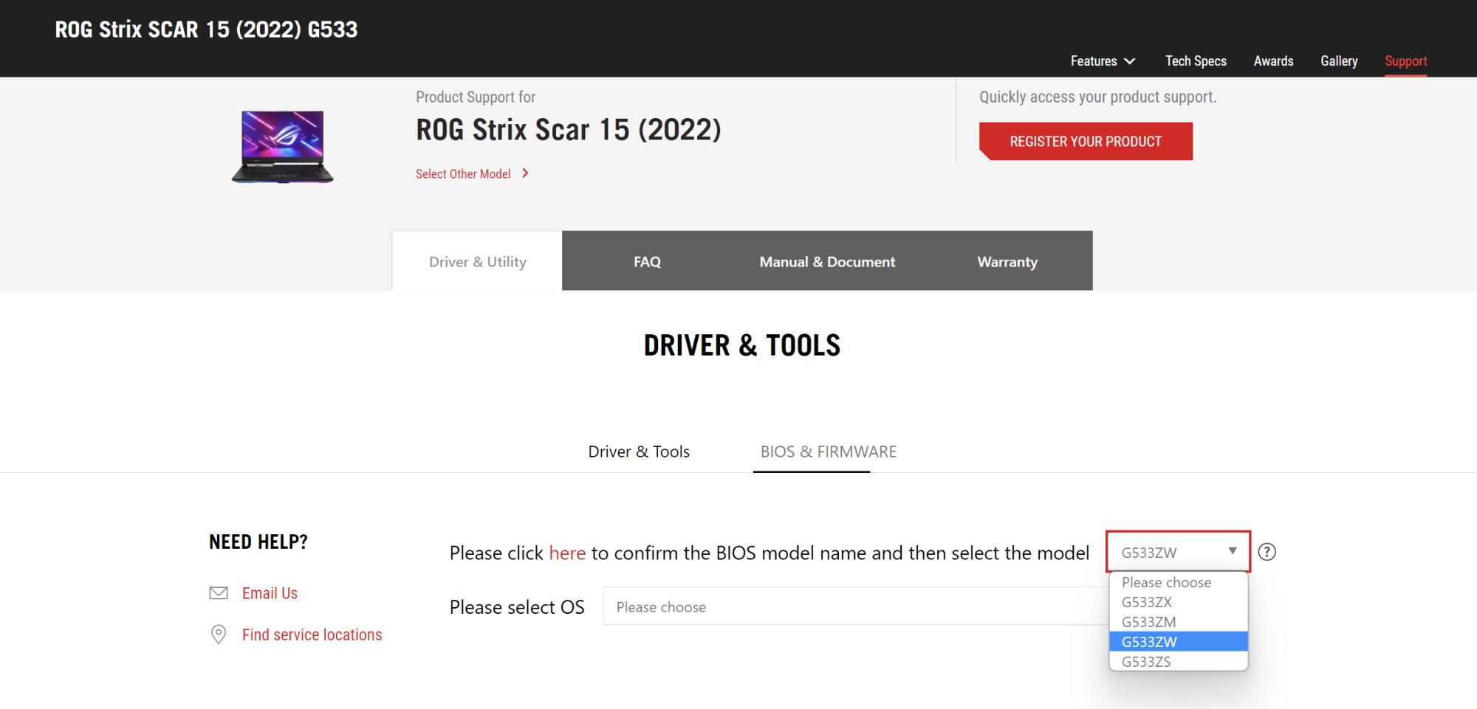Click Select Other Model link
The width and height of the screenshot is (1477, 709).
click(x=463, y=174)
